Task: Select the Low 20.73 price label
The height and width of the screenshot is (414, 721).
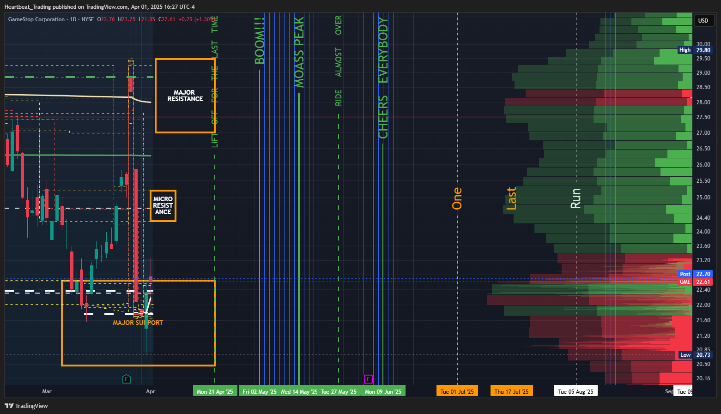Action: pos(695,354)
